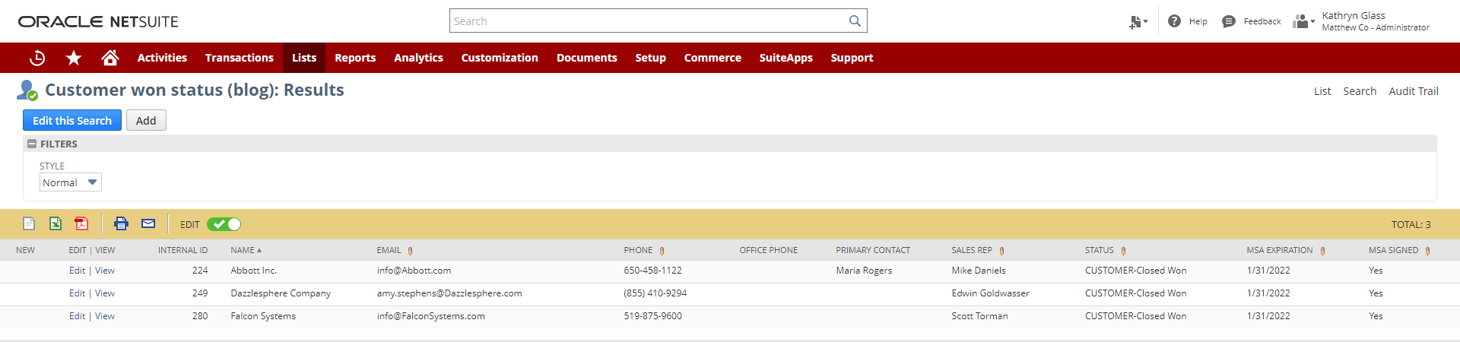Open the Reports menu
Image resolution: width=1460 pixels, height=342 pixels.
pyautogui.click(x=355, y=58)
